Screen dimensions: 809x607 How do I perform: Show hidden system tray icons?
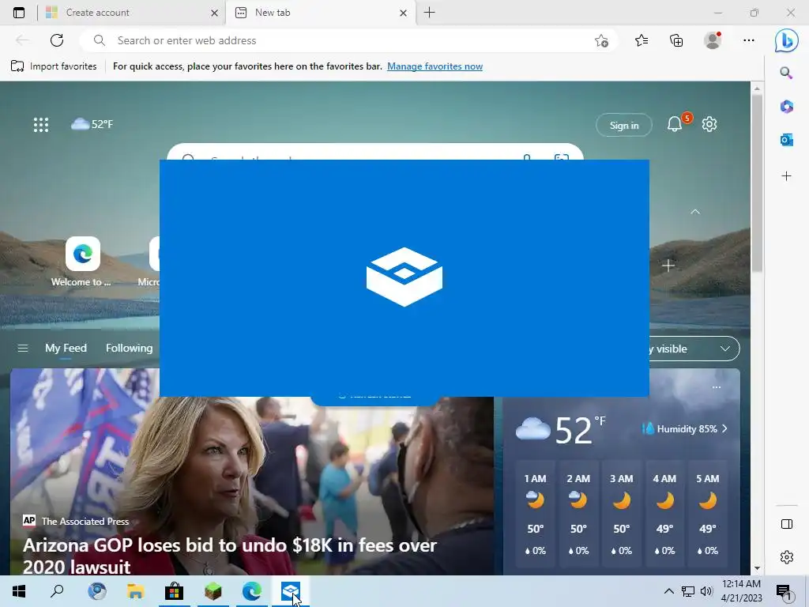point(668,591)
